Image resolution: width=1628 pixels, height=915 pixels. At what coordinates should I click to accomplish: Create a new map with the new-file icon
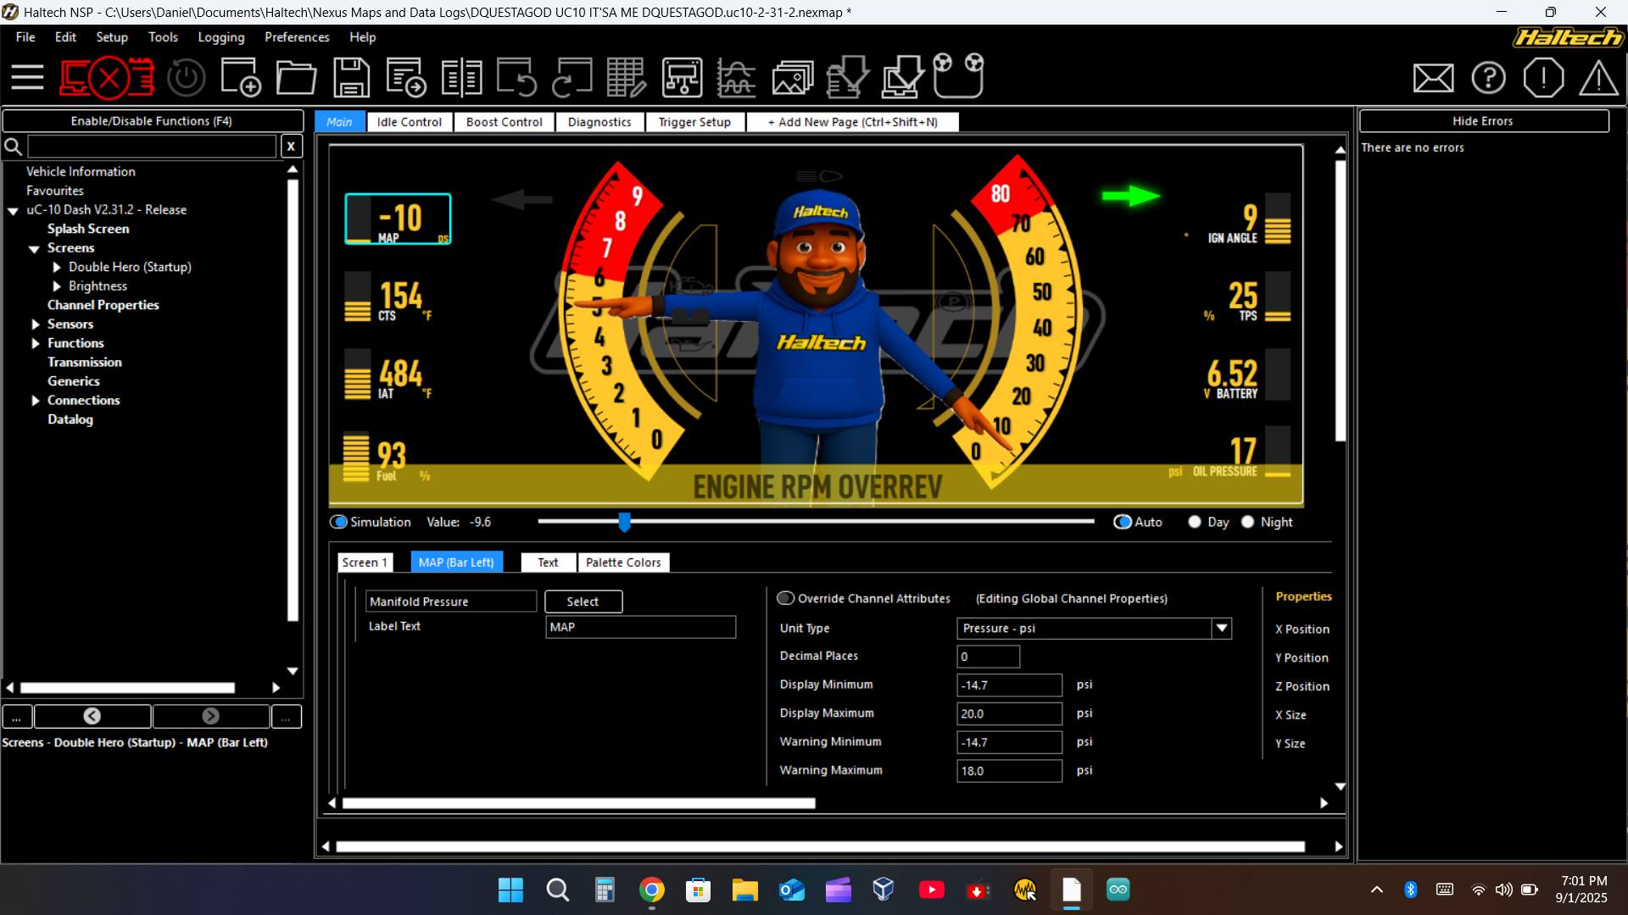point(241,77)
